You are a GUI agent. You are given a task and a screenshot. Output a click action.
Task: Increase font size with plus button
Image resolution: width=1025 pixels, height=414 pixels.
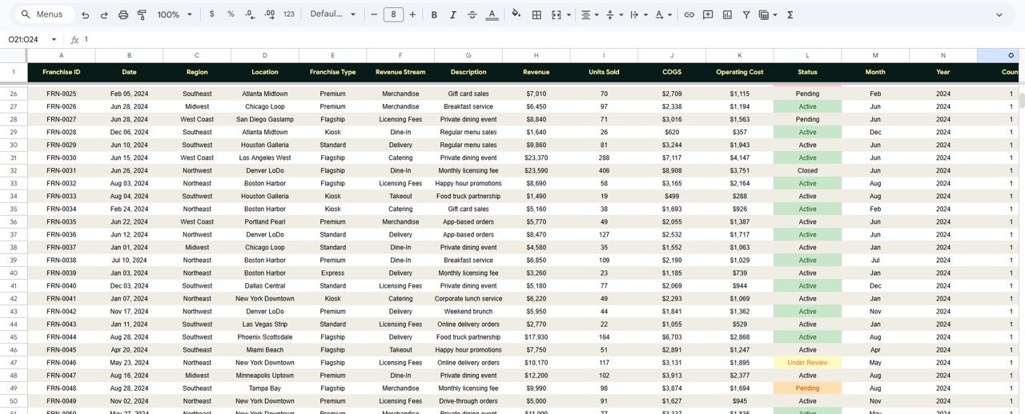pyautogui.click(x=412, y=14)
